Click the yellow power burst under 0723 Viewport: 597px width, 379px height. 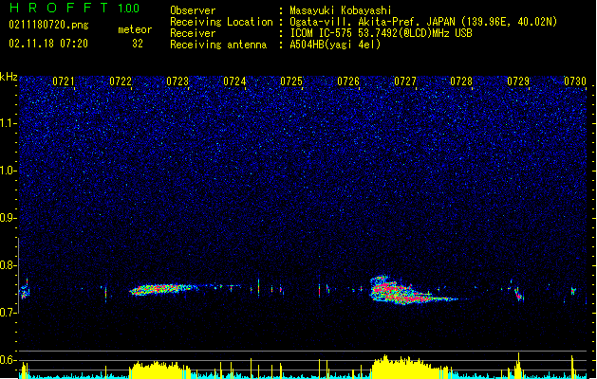pyautogui.click(x=159, y=370)
